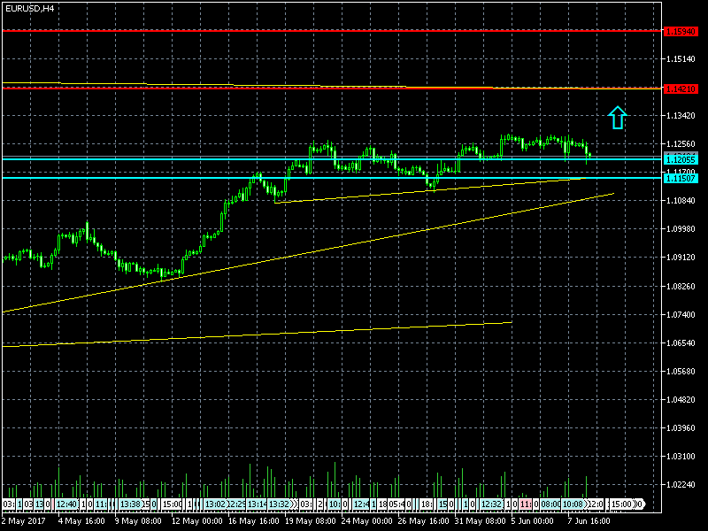Viewport: 708px width, 531px height.
Task: Click the 1.15140 price scale value
Action: point(681,59)
